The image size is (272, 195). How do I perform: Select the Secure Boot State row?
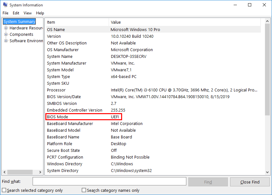click(153, 151)
